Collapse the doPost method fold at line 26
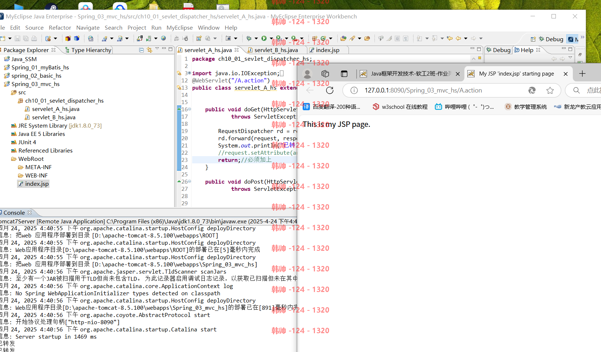The image size is (601, 352). [x=189, y=181]
